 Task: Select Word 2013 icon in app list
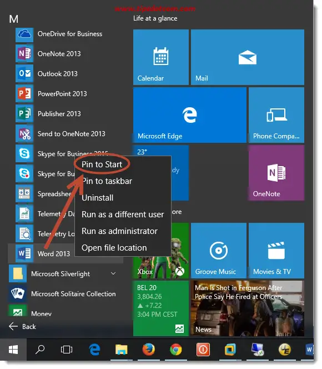(24, 253)
